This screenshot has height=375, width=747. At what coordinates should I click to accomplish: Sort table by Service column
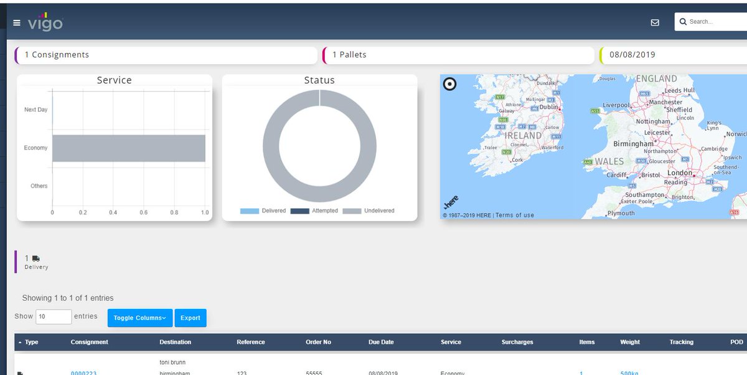(x=451, y=342)
